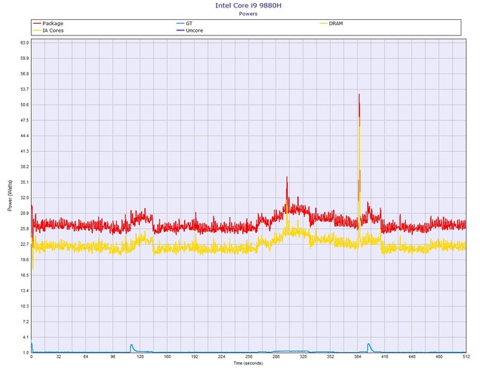
Task: Click the Time (seconds) axis label
Action: click(x=249, y=363)
